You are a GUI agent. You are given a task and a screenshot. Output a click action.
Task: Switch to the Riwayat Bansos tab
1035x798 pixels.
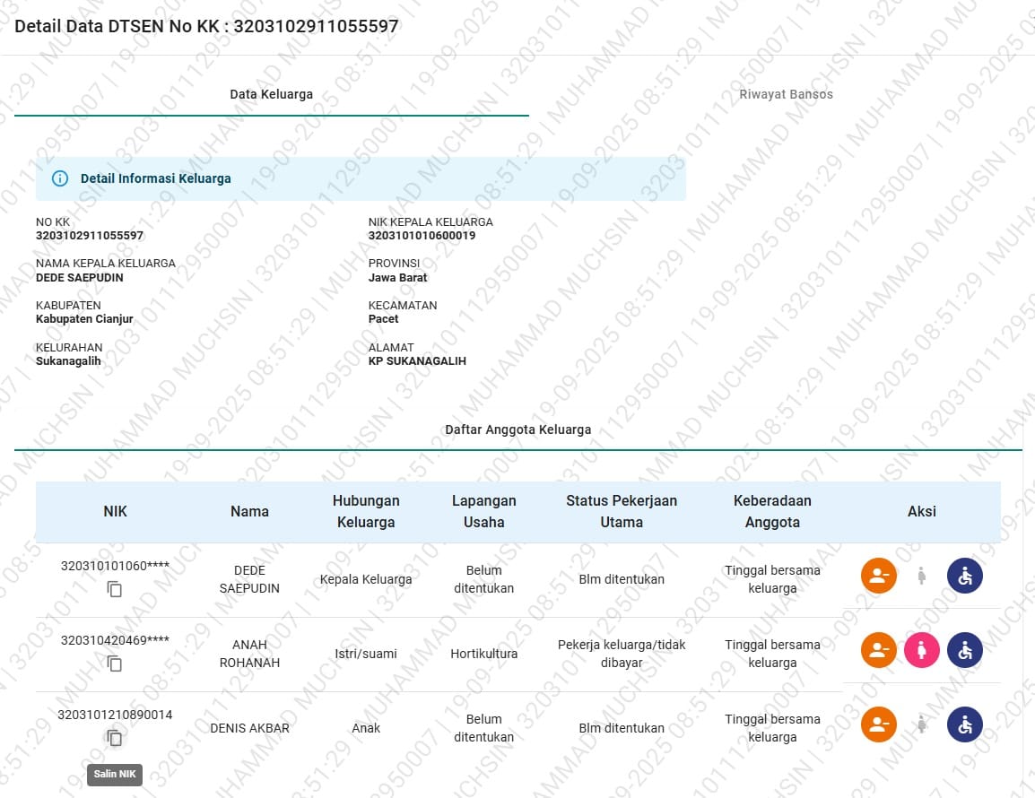point(786,94)
